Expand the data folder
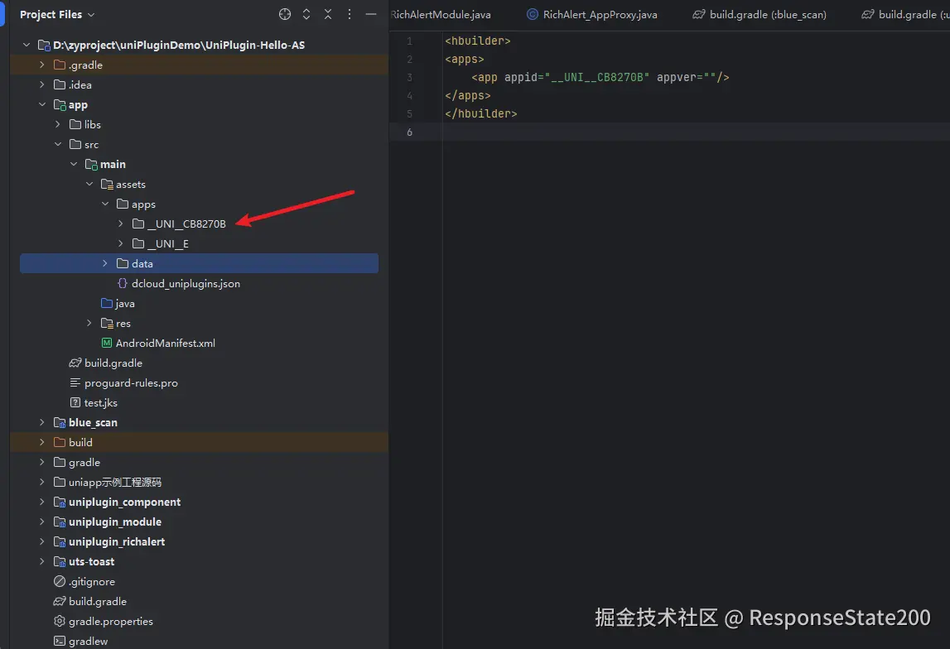950x649 pixels. click(105, 263)
